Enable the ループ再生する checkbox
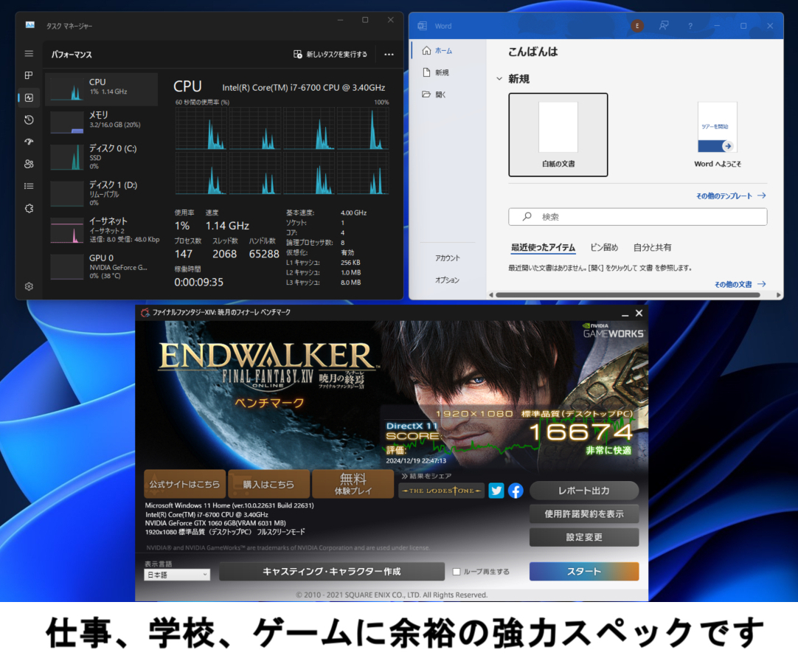 coord(457,571)
